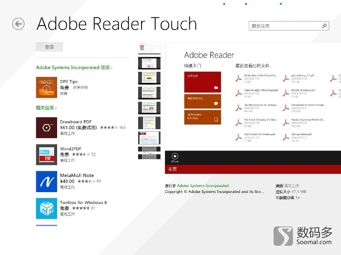Click the Toolbox for Windows 8 title

tap(84, 202)
